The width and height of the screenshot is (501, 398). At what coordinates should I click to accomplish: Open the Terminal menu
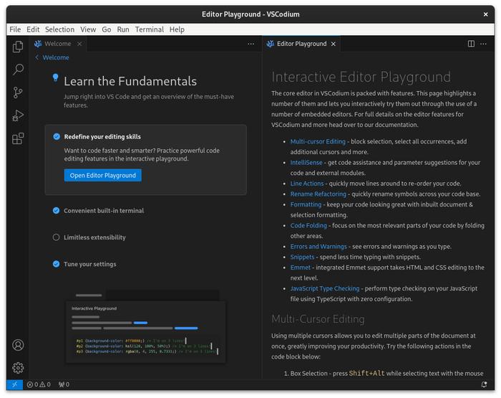tap(149, 29)
